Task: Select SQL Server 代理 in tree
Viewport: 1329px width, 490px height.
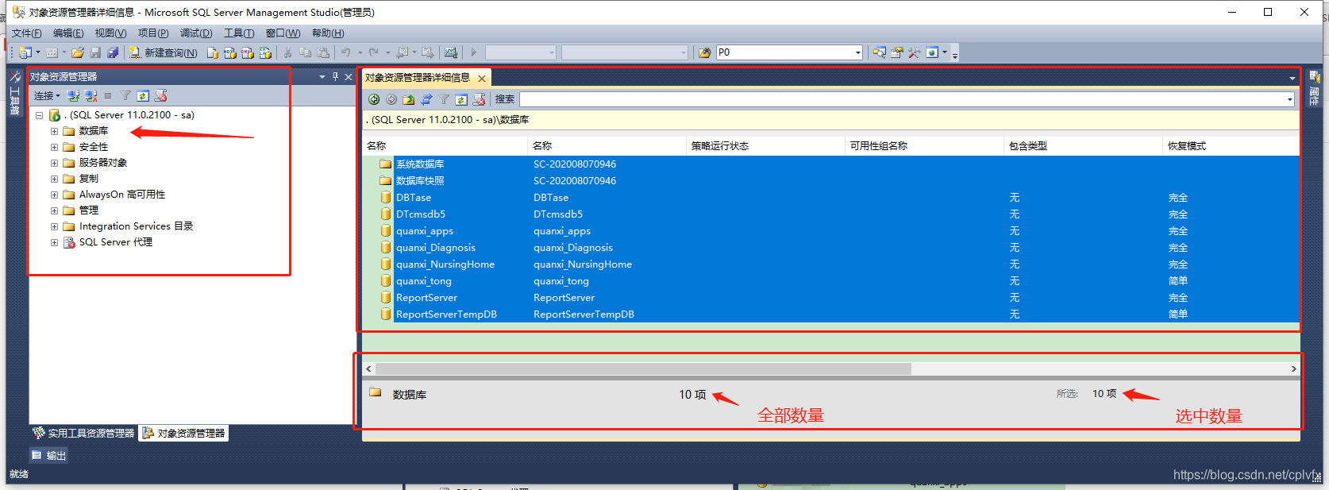Action: tap(116, 242)
